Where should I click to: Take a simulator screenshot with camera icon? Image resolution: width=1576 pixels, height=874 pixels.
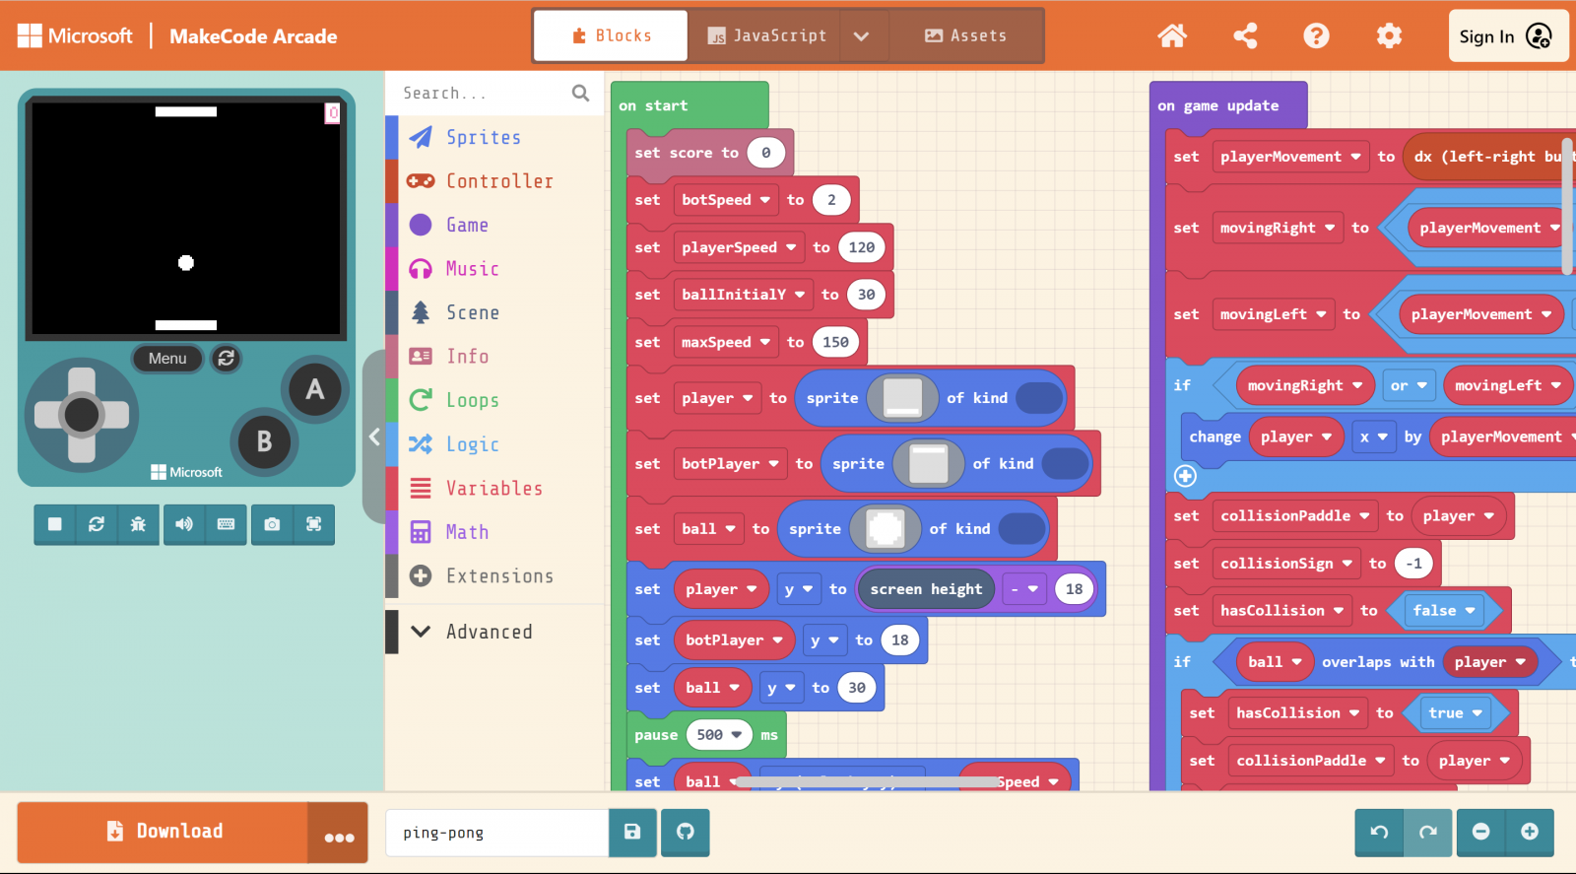pyautogui.click(x=272, y=524)
